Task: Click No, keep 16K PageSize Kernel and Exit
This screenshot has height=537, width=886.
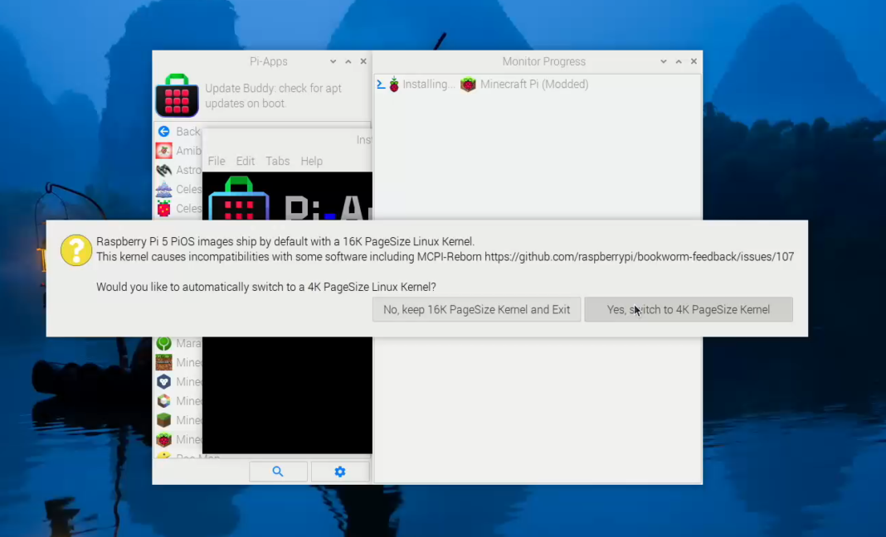Action: (476, 309)
